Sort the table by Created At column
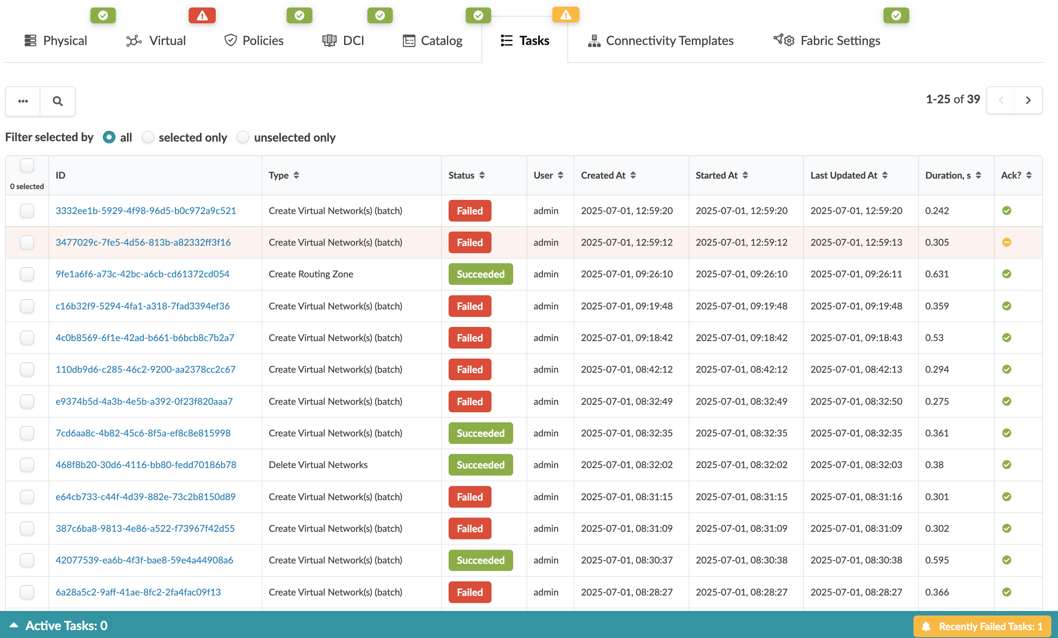The height and width of the screenshot is (638, 1058). pos(633,175)
